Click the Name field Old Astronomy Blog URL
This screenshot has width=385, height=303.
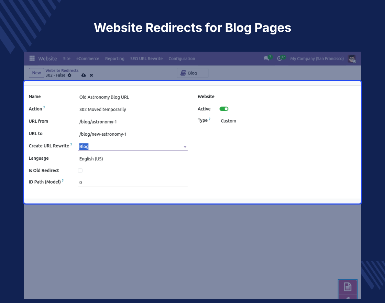133,97
